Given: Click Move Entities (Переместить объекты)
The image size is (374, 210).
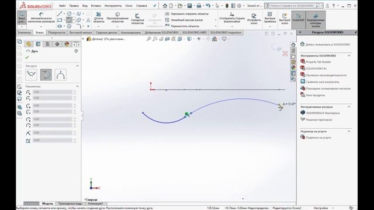Looking at the screenshot, I should (x=182, y=26).
